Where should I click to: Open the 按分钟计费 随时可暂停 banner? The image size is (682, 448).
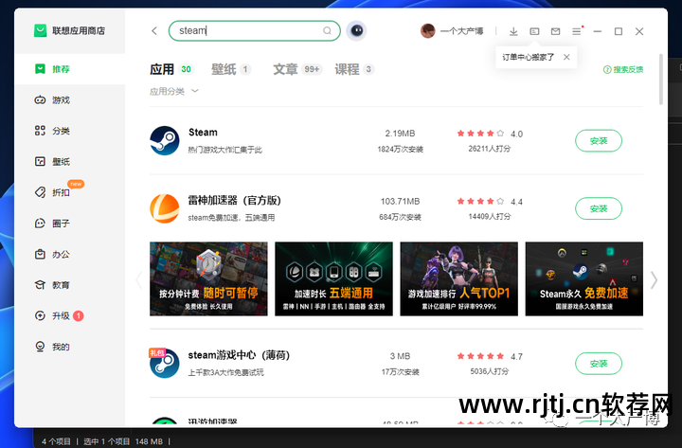[208, 278]
